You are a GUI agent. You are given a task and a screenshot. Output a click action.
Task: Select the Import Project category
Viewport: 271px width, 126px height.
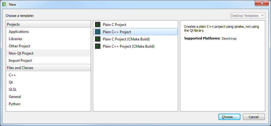pyautogui.click(x=20, y=61)
